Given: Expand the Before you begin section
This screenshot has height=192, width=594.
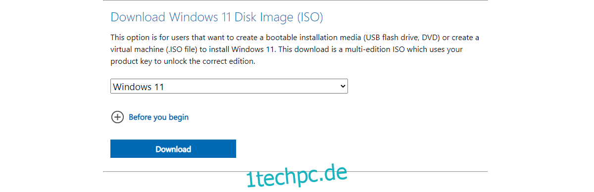Looking at the screenshot, I should [x=150, y=117].
